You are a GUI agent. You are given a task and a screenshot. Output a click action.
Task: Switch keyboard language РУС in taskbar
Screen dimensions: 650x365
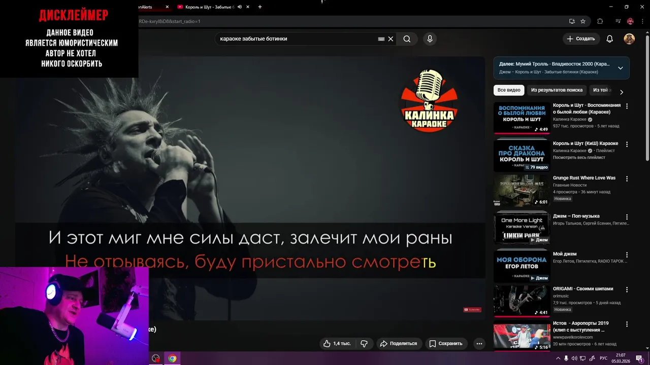coord(603,358)
